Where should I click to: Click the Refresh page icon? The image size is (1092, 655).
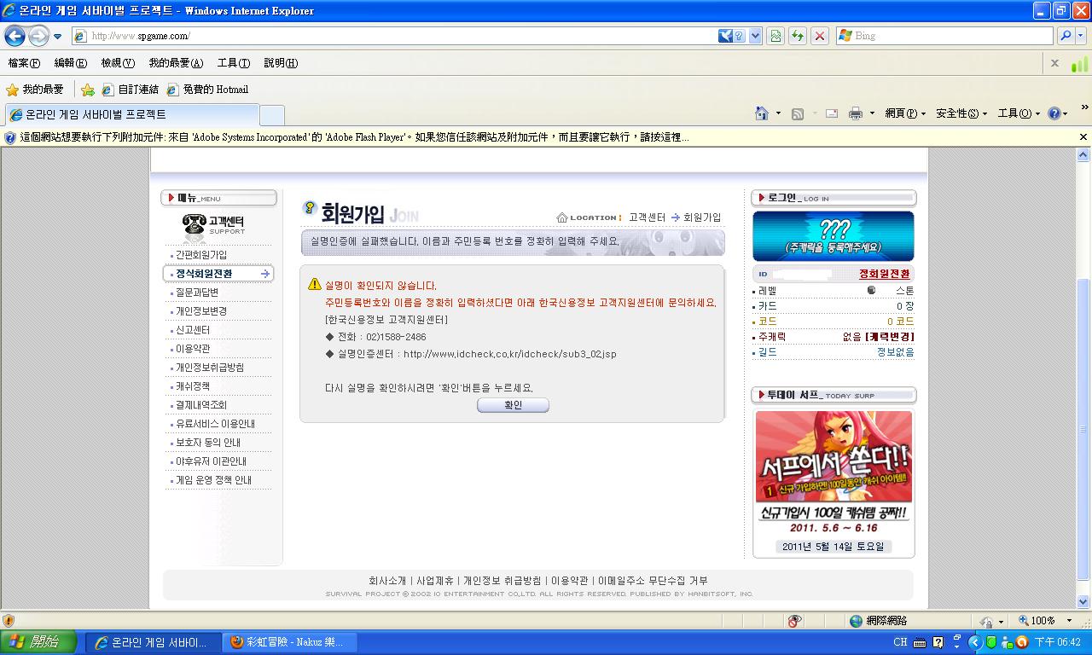(x=798, y=36)
